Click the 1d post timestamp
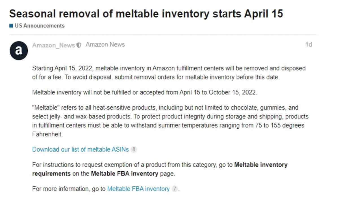339x205 pixels. (308, 44)
